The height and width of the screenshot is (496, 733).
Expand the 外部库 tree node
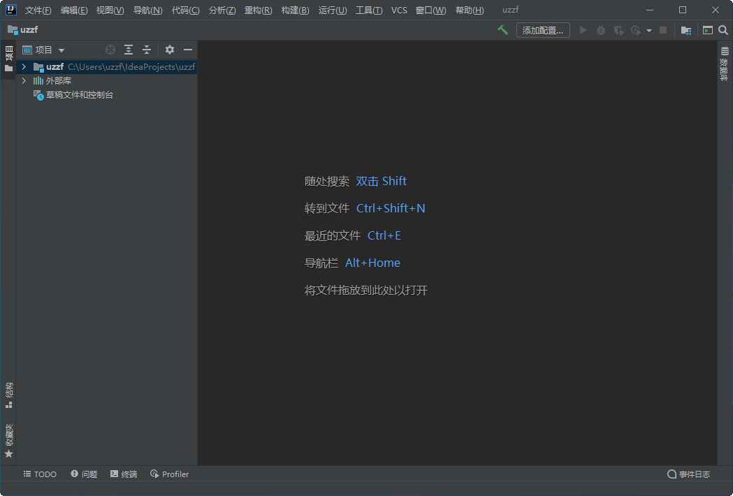pos(24,81)
